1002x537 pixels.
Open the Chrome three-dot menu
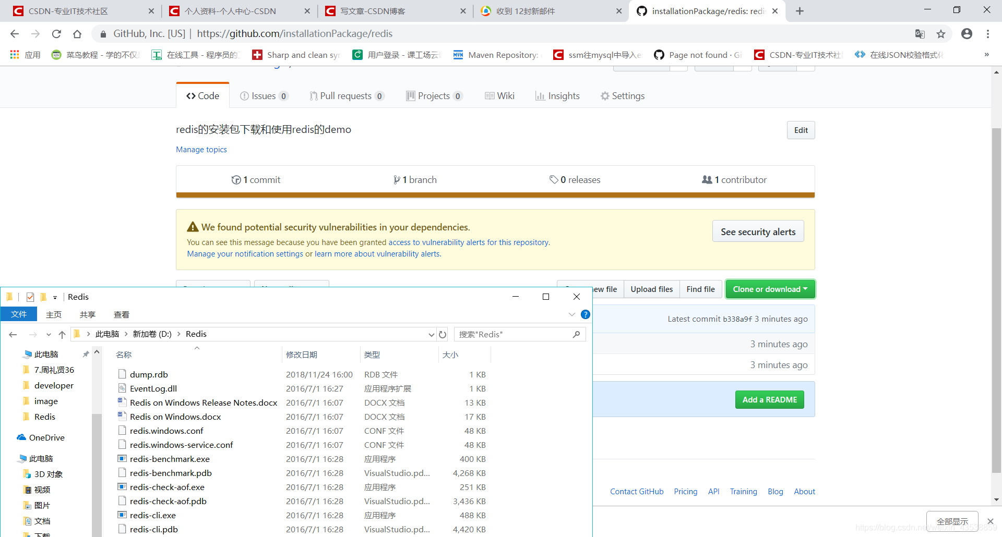[988, 34]
